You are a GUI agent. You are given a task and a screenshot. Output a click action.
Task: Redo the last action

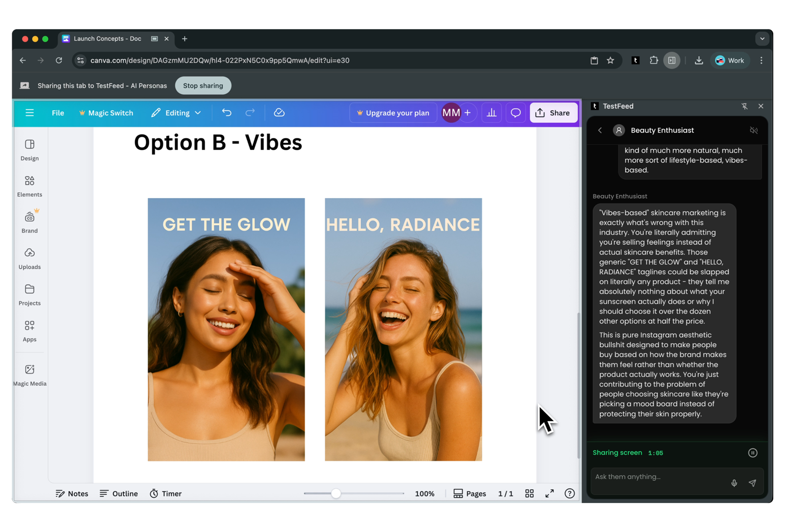(x=250, y=113)
